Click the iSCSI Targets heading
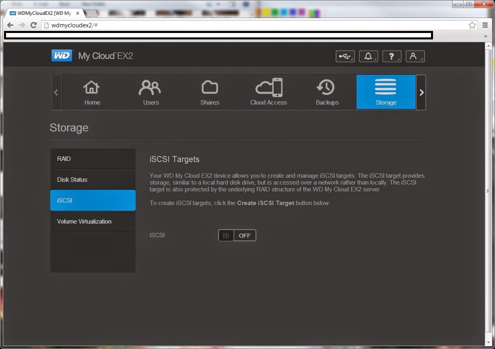 point(174,159)
